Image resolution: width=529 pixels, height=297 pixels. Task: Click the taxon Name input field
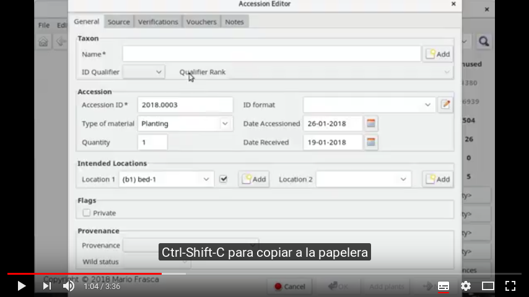point(271,54)
